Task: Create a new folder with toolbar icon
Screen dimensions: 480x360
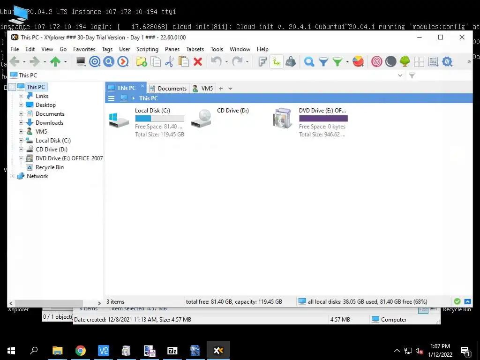Action: 142,61
